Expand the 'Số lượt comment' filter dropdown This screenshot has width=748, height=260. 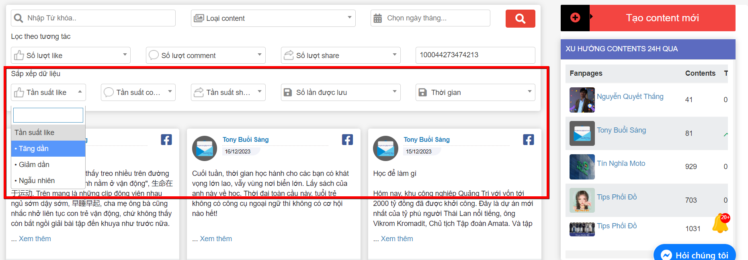click(x=205, y=55)
